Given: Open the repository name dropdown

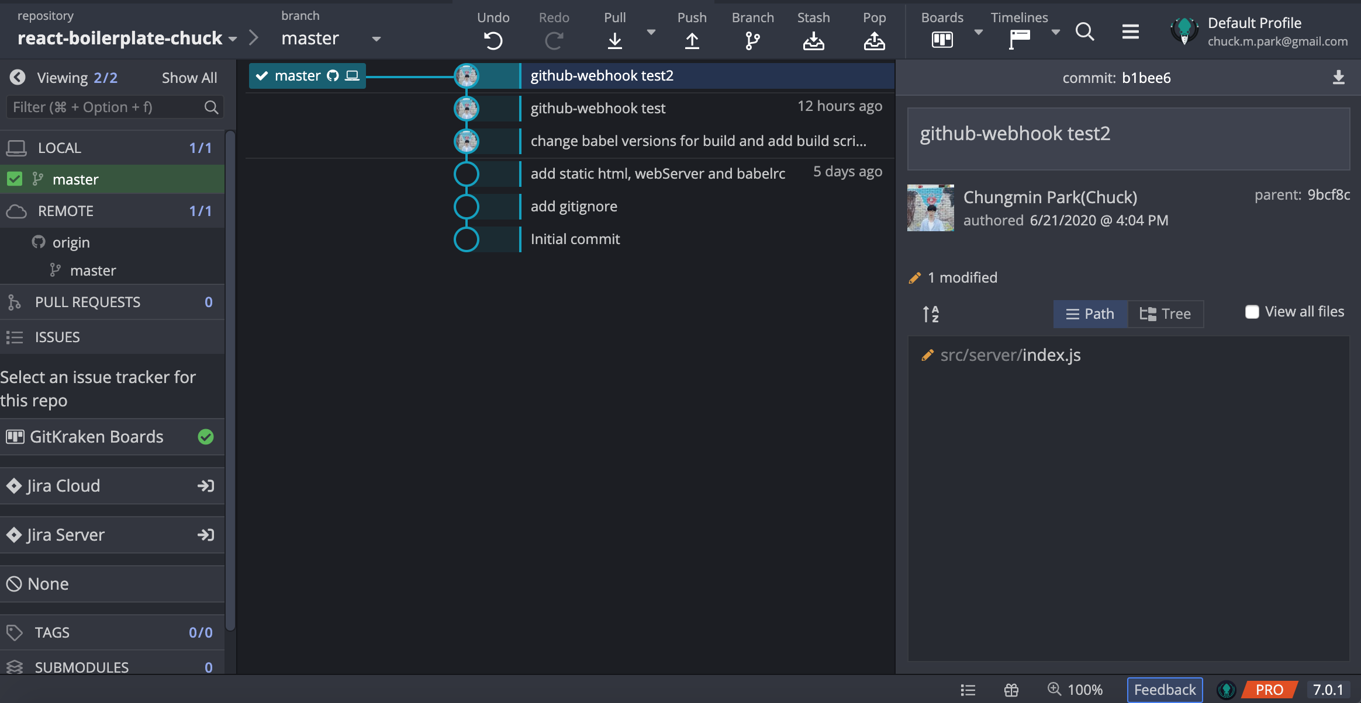Looking at the screenshot, I should click(x=233, y=39).
